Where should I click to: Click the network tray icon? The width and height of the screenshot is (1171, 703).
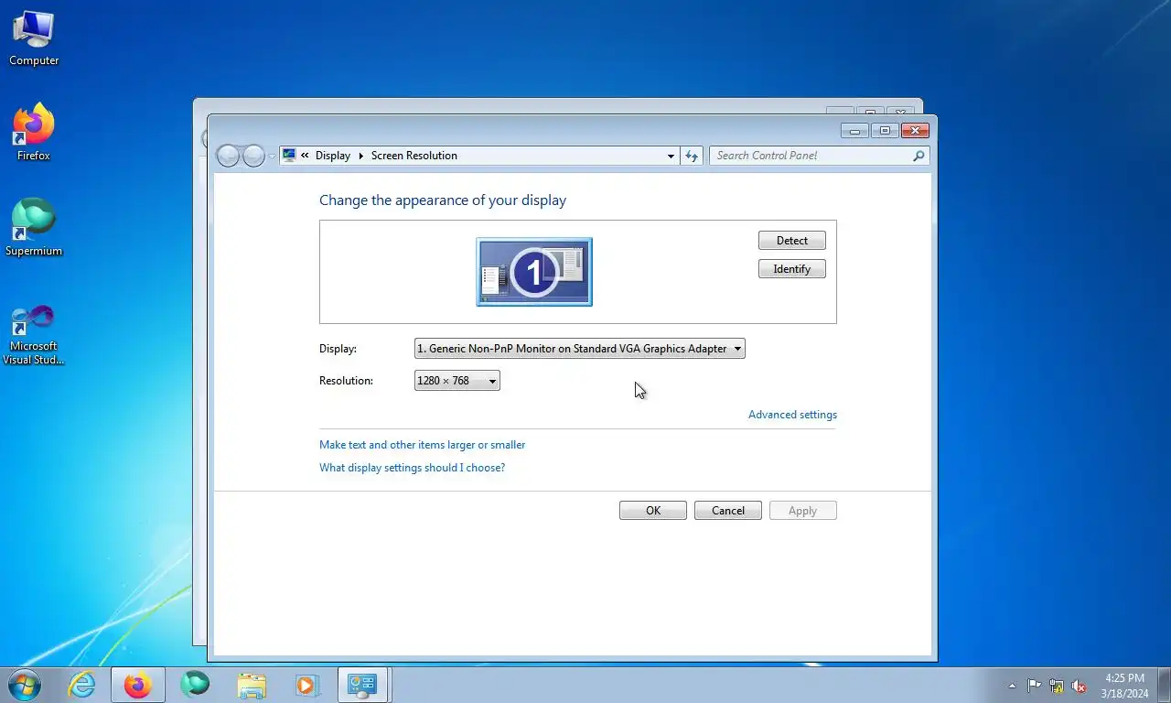[1057, 686]
